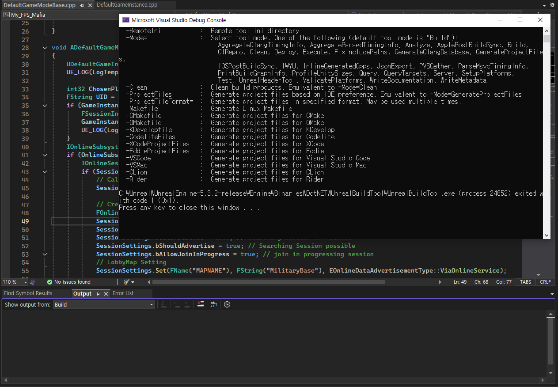Maximize the Debug Console window
Screen dimensions: 558x387
(x=520, y=20)
